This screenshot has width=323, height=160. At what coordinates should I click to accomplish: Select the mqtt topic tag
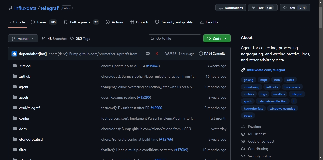pos(264,80)
